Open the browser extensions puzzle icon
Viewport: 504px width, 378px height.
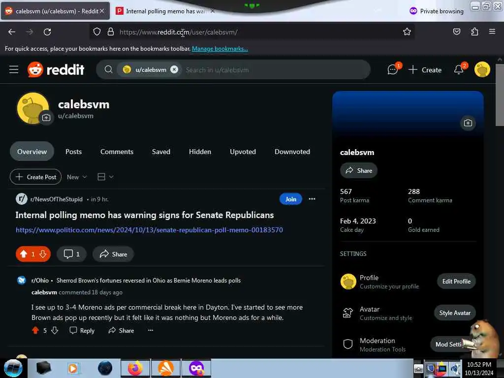pos(474,32)
